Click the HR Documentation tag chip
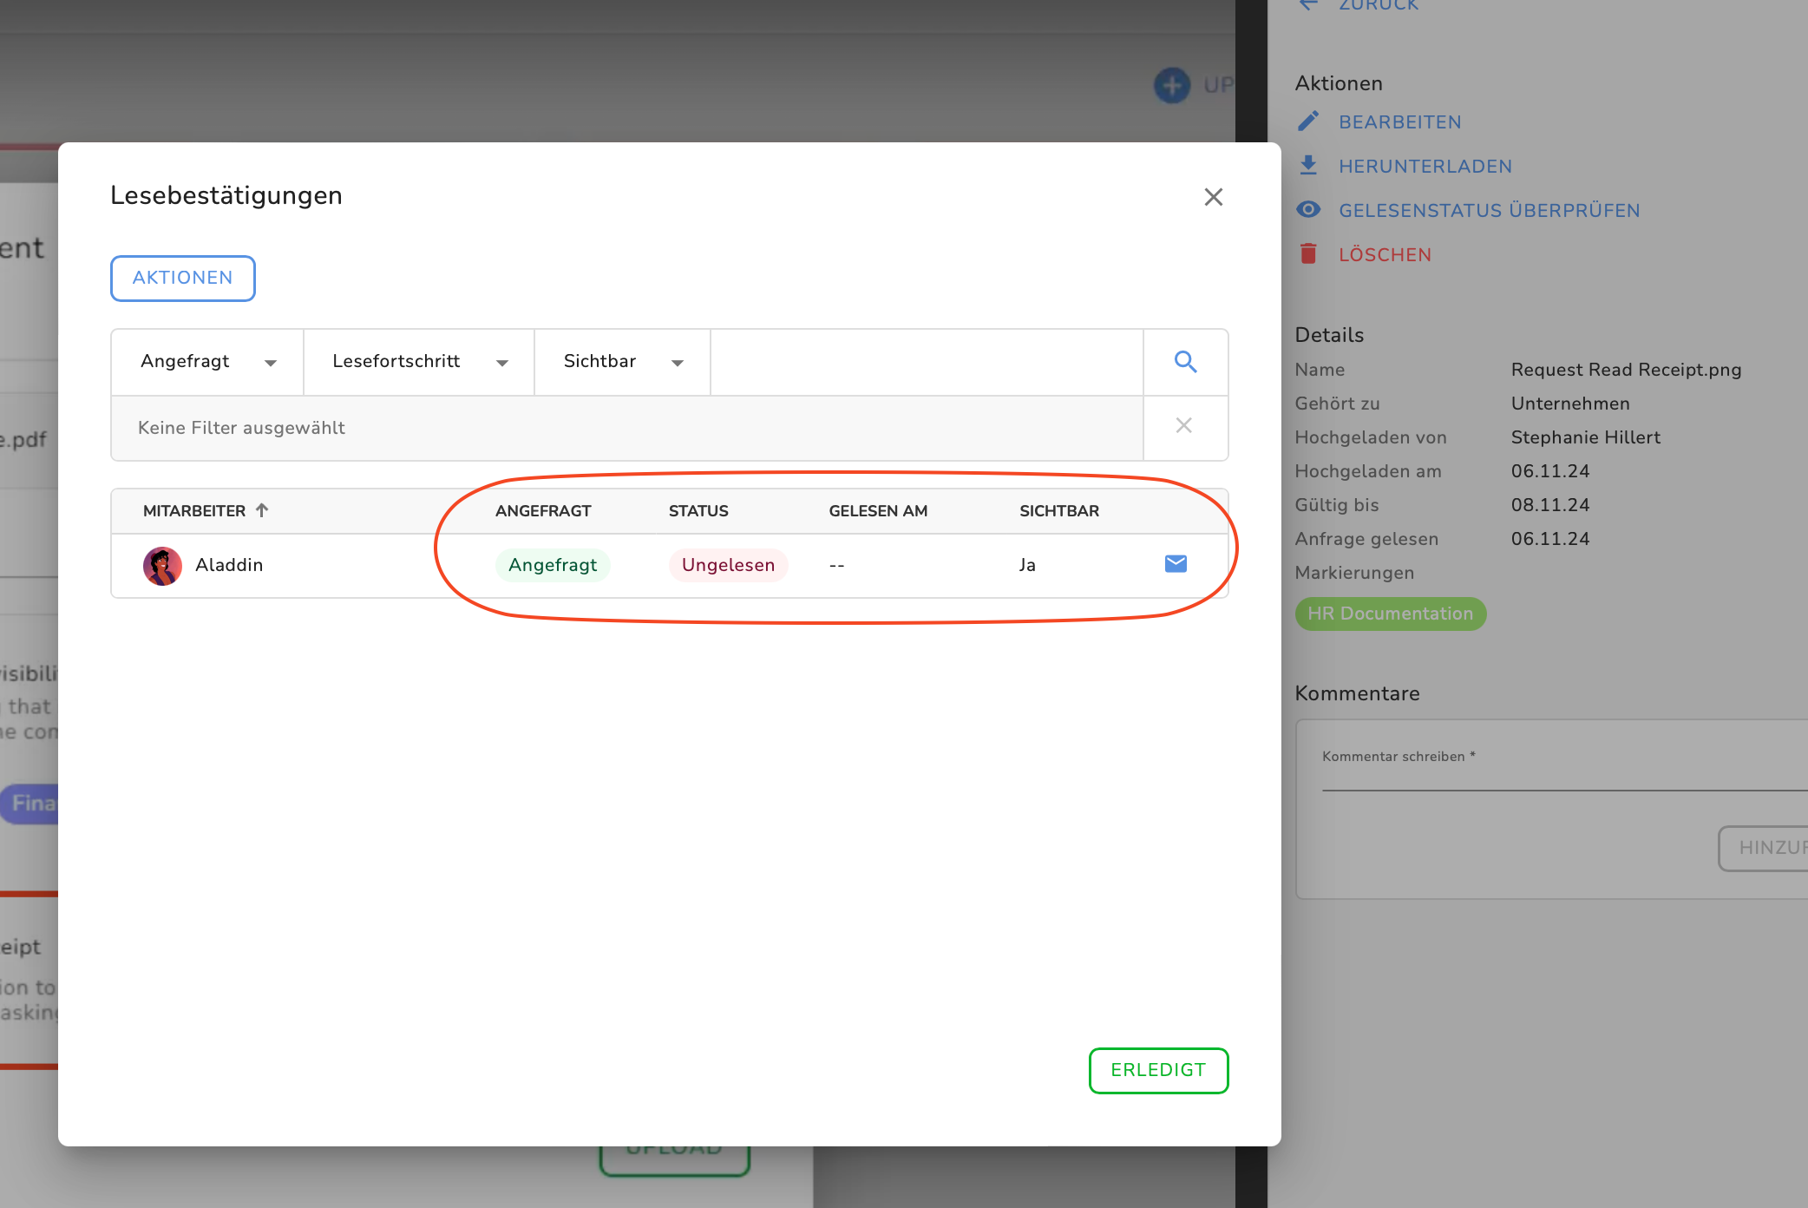 click(x=1390, y=614)
